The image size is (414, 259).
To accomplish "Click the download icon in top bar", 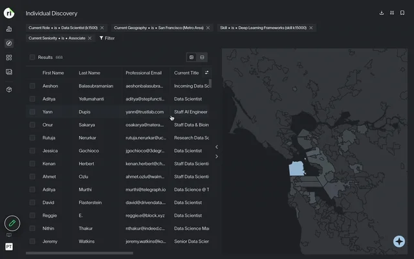I will (x=382, y=13).
